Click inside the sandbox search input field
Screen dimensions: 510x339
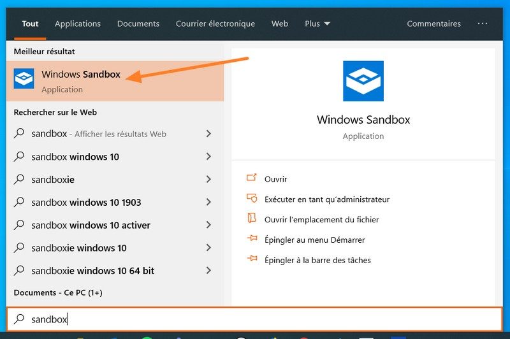254,319
